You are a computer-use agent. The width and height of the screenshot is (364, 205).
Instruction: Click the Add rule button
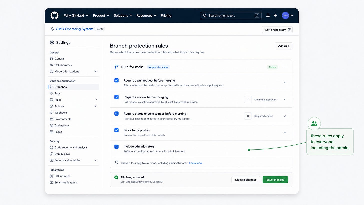284,46
